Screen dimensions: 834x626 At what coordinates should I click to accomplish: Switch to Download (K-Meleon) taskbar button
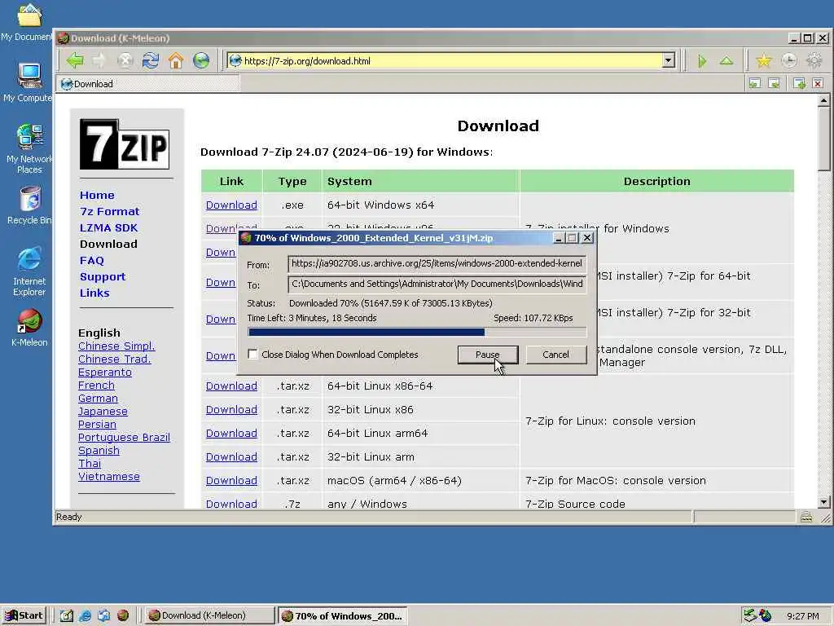(x=209, y=615)
